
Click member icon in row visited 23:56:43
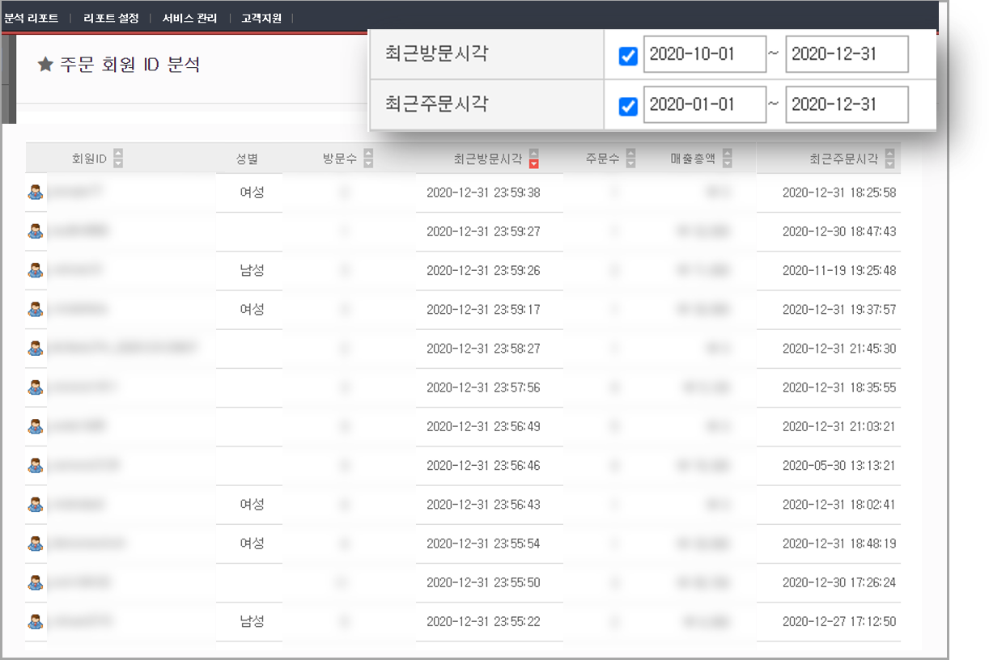coord(36,504)
